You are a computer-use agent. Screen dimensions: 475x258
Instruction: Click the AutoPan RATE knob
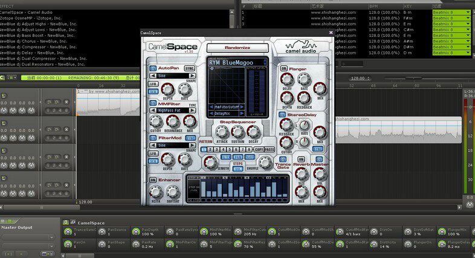click(184, 89)
